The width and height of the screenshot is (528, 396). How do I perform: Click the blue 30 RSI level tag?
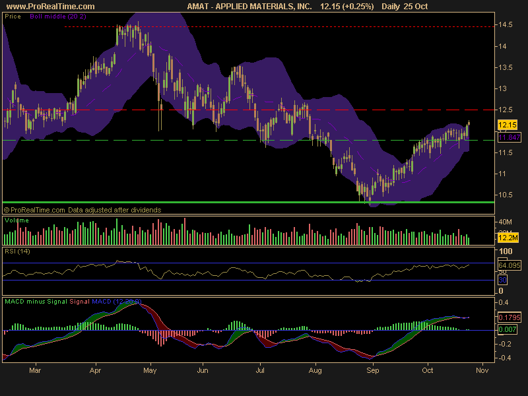502,280
